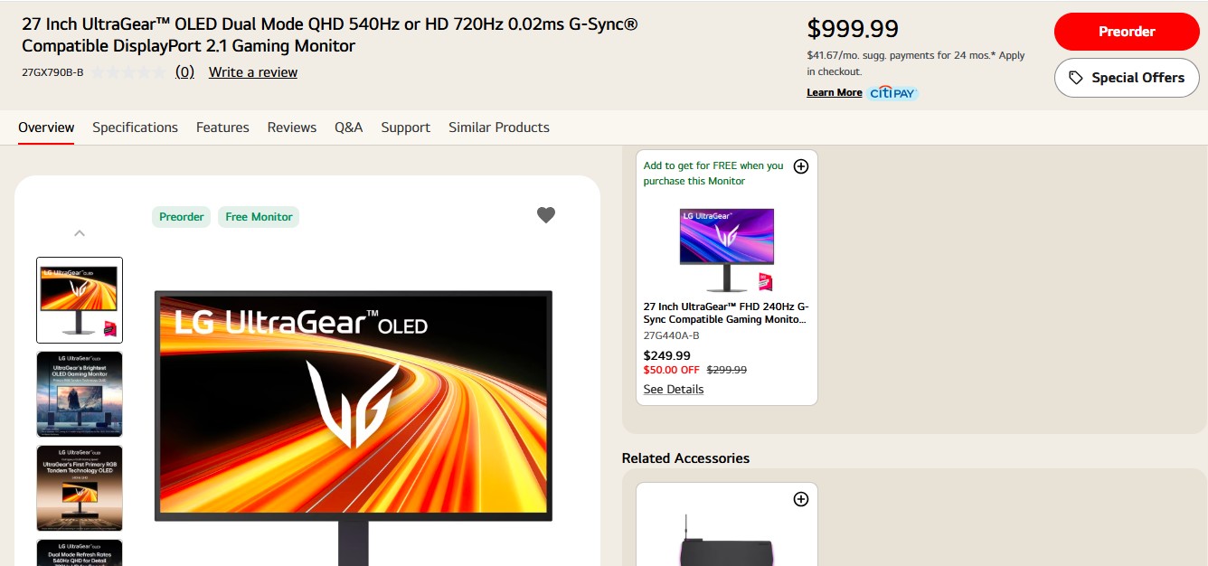Click the Write a review link

[x=253, y=72]
